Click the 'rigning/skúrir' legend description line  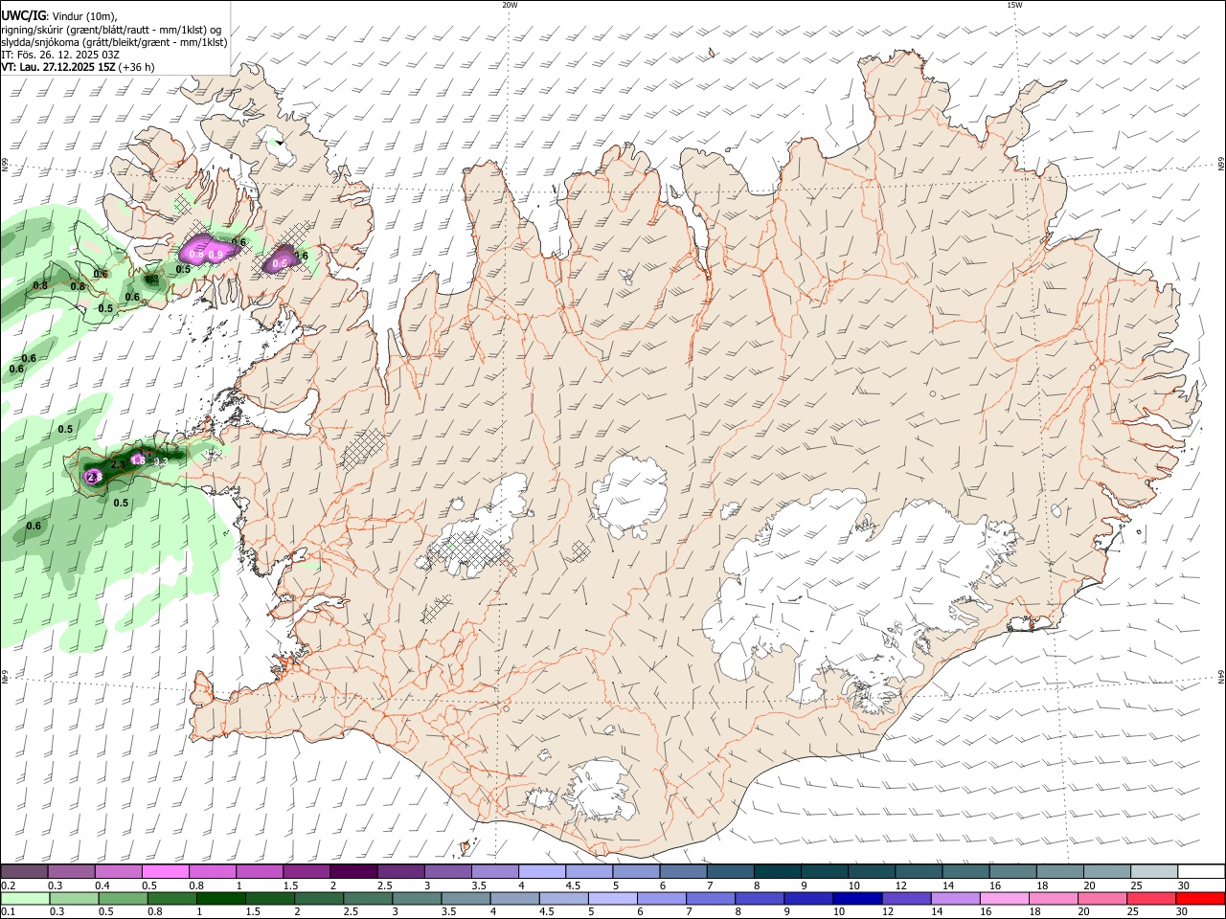click(x=111, y=29)
